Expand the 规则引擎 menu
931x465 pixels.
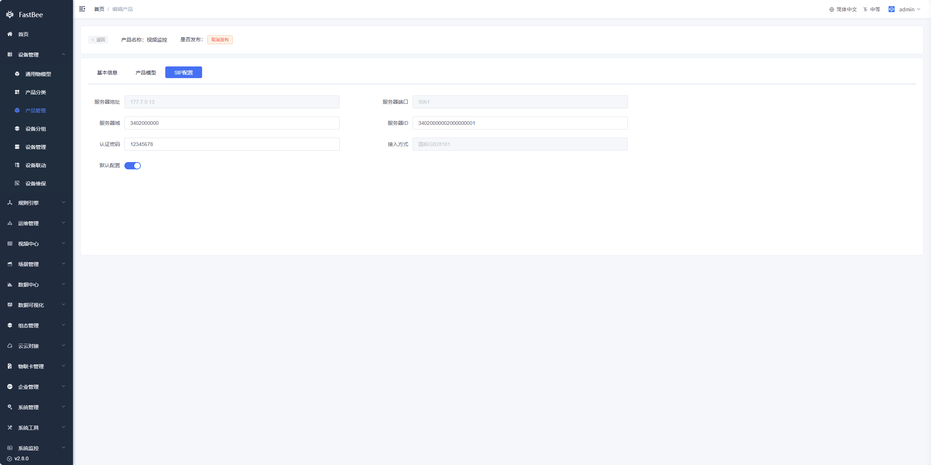click(x=36, y=203)
